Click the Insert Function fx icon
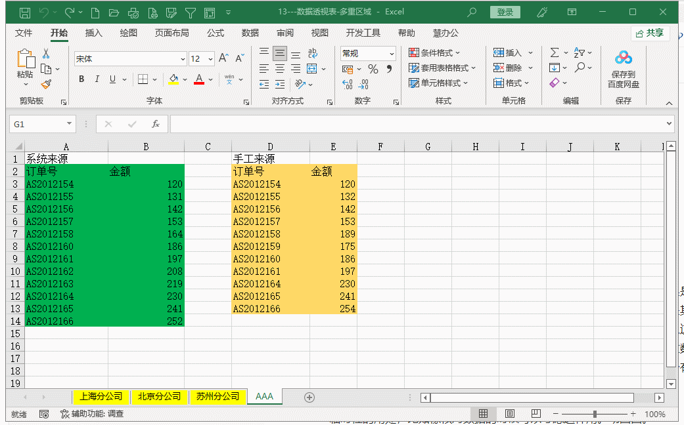 click(x=155, y=124)
